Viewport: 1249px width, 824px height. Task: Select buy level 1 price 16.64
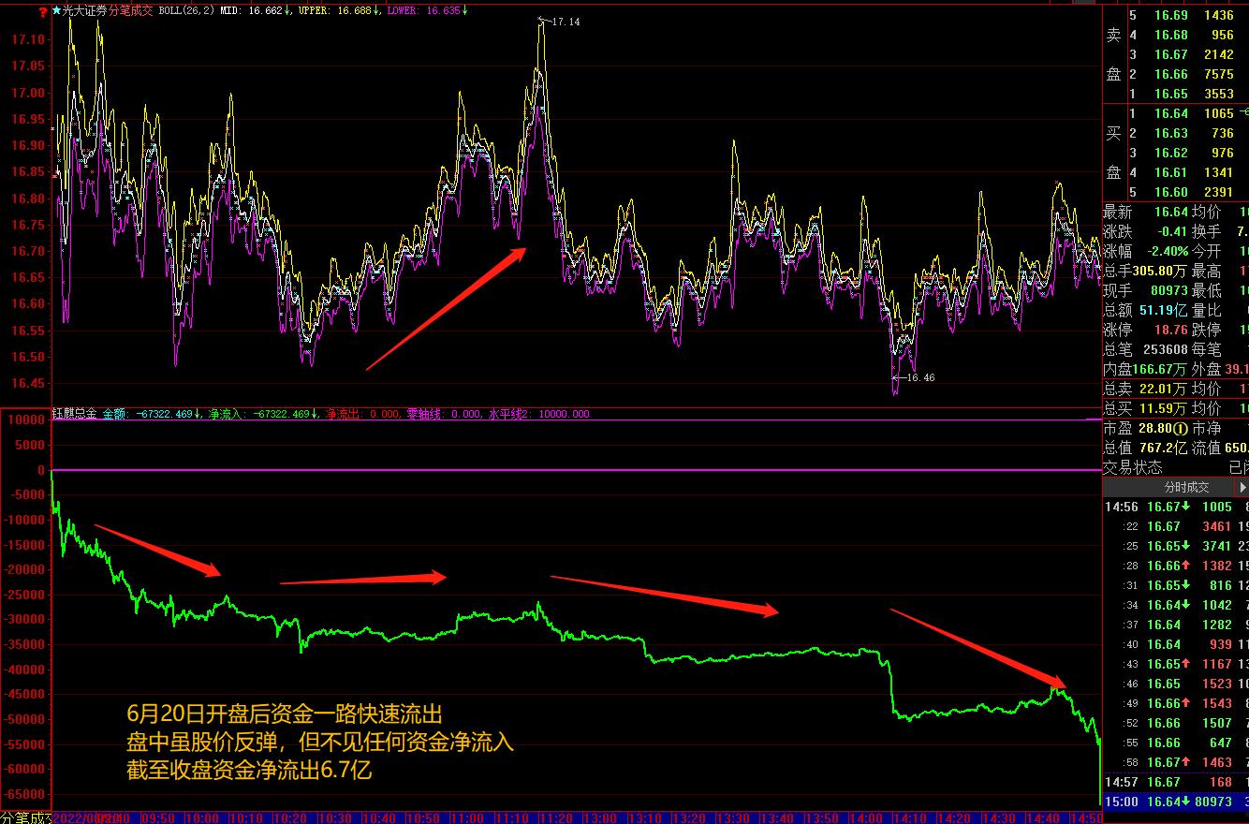click(x=1170, y=113)
